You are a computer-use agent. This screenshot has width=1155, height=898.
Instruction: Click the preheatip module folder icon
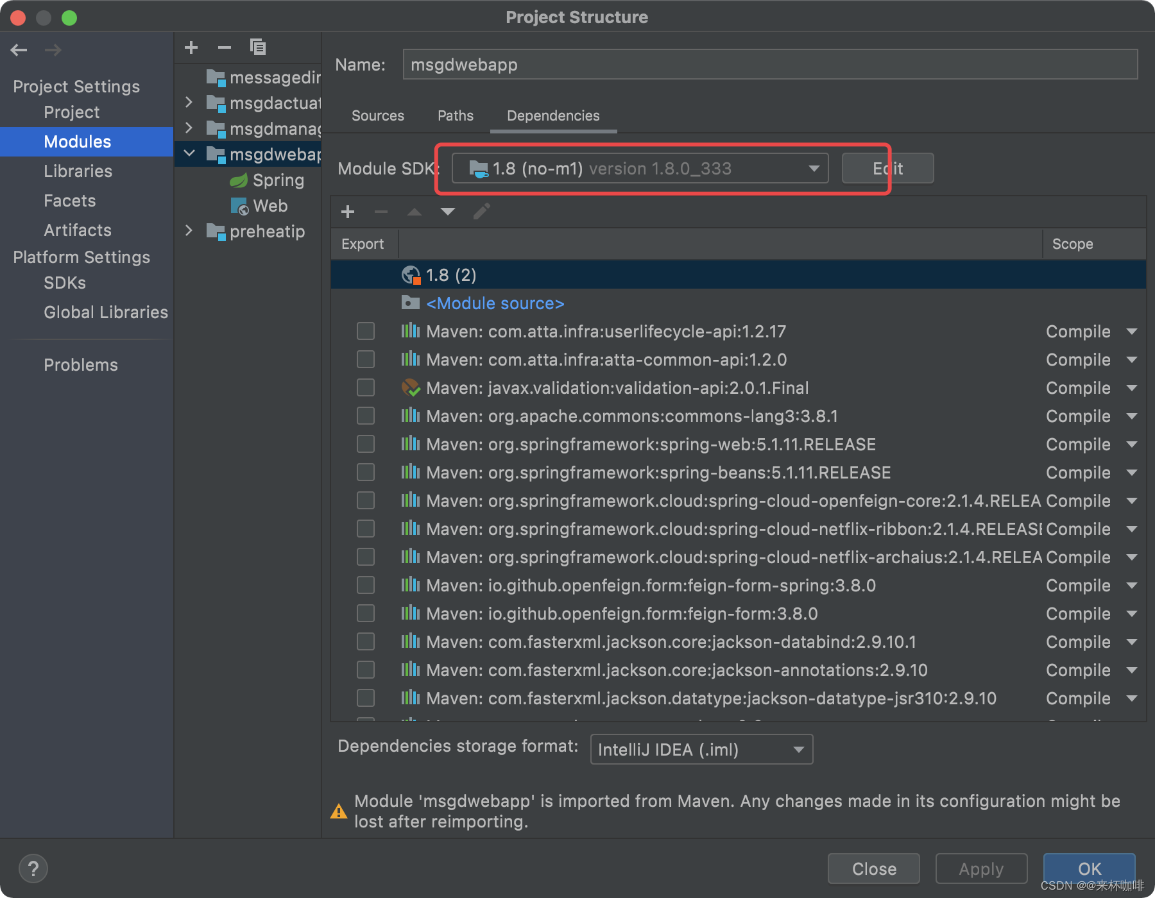(216, 232)
